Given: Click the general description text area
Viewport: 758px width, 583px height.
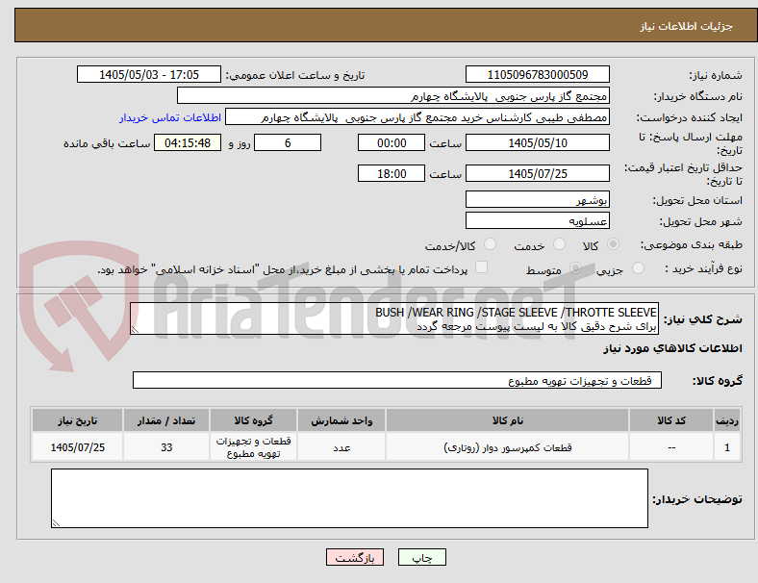Looking at the screenshot, I should 394,319.
